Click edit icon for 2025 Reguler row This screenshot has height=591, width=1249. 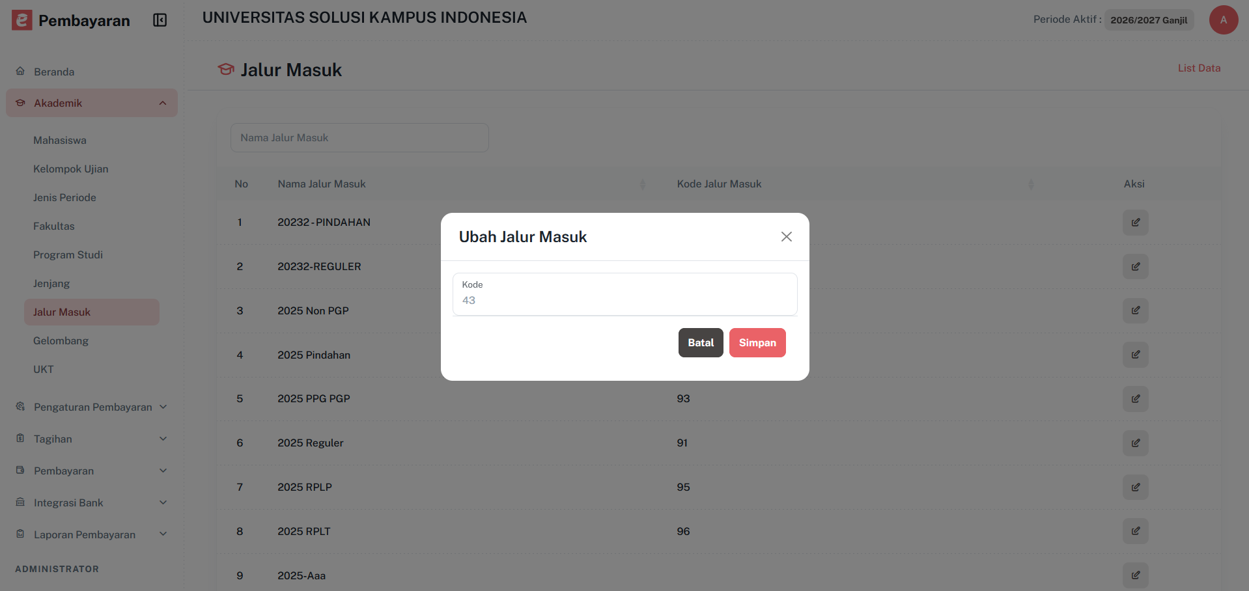tap(1135, 443)
